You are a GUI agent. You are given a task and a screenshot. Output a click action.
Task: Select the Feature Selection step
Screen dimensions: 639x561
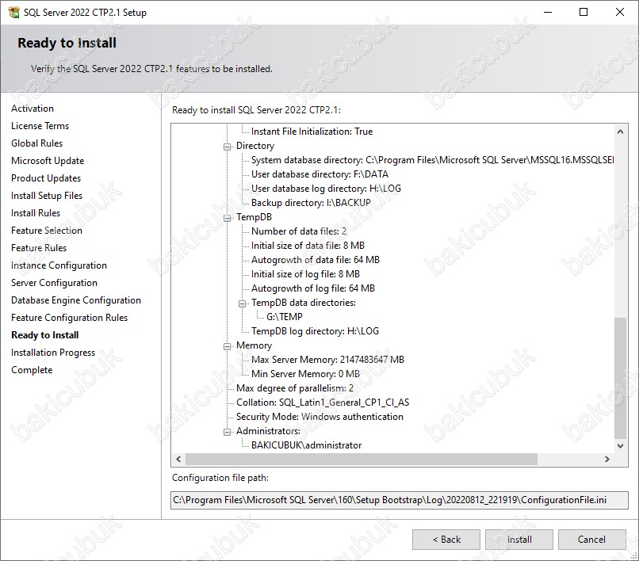coord(47,231)
